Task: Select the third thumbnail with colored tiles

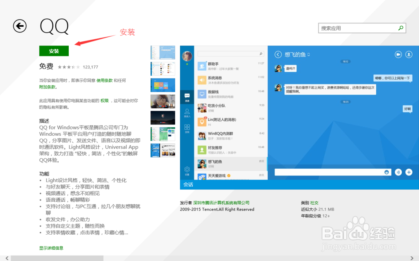Action: 163,85
